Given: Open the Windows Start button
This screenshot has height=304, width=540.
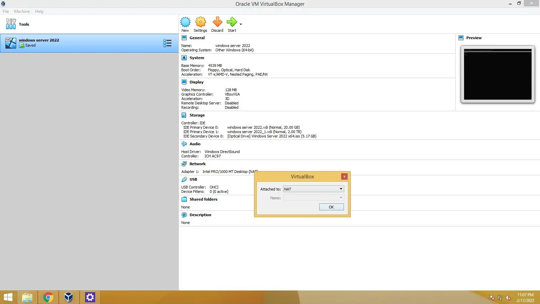Looking at the screenshot, I should (x=8, y=297).
